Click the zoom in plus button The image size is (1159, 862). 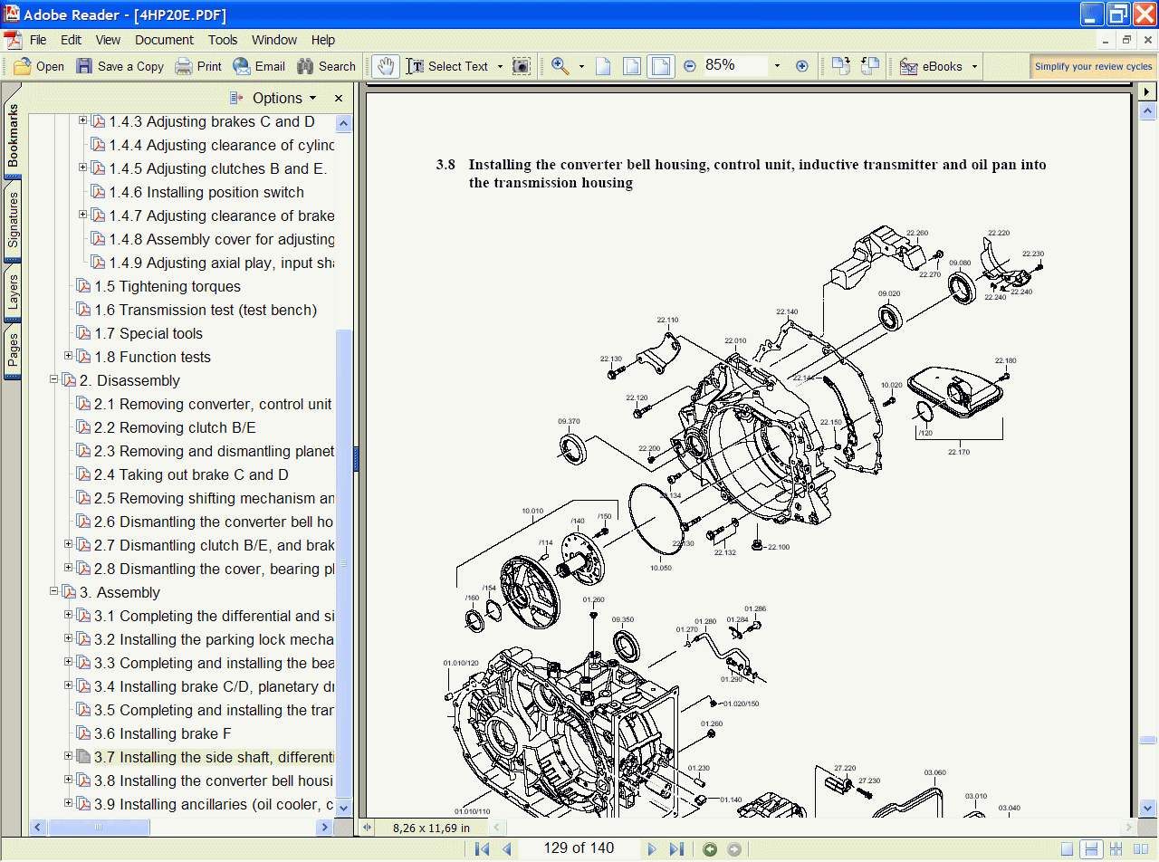tap(801, 66)
